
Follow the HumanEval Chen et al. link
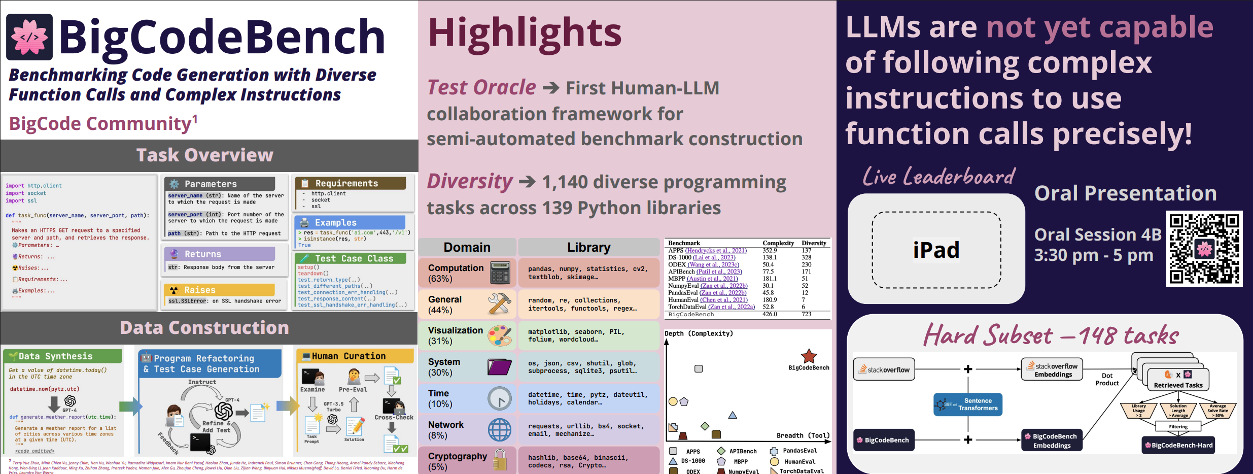722,299
